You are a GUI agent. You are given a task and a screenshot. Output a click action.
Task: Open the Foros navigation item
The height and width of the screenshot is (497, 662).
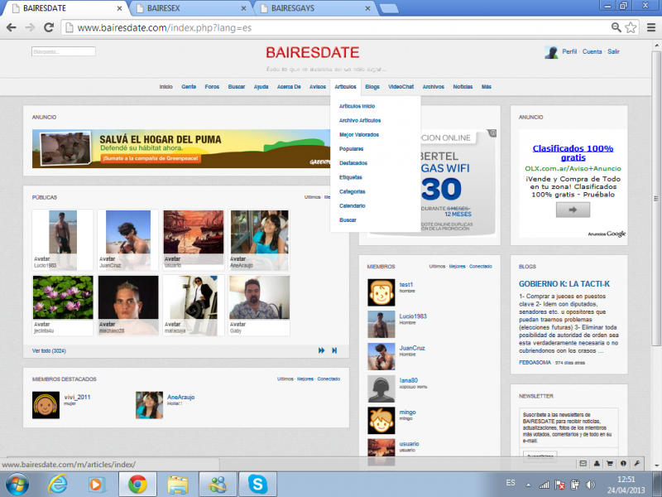pos(212,87)
